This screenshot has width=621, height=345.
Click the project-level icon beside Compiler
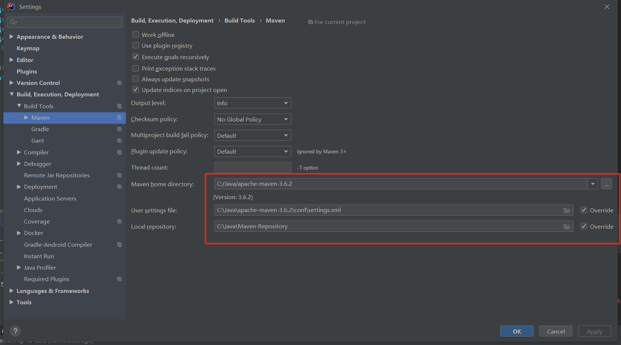point(119,152)
